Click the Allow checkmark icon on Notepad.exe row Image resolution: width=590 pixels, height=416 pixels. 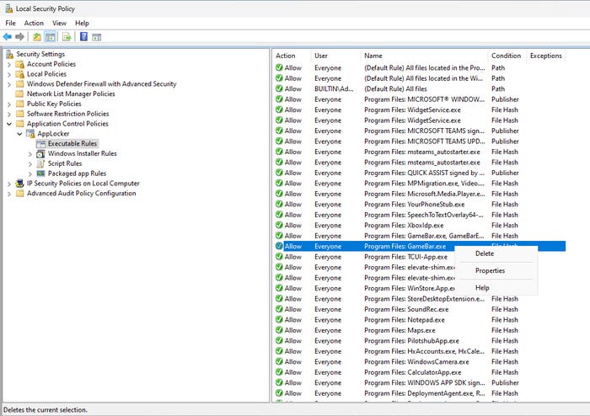pos(279,319)
